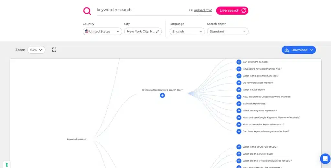Expand plus next to "Is Google's Keyword Planner free?"
This screenshot has height=168, width=331.
tap(239, 69)
